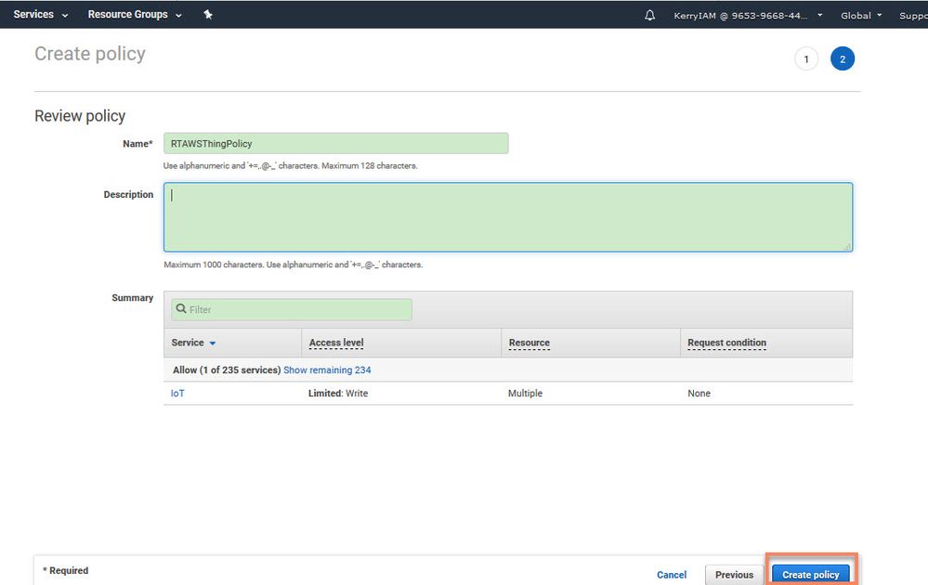Open the Services dropdown menu

click(x=41, y=15)
